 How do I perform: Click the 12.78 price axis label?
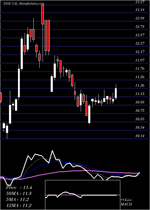point(140,27)
